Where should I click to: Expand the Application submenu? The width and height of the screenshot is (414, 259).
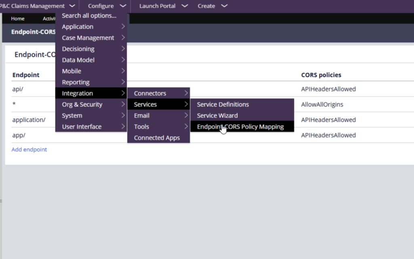click(91, 27)
